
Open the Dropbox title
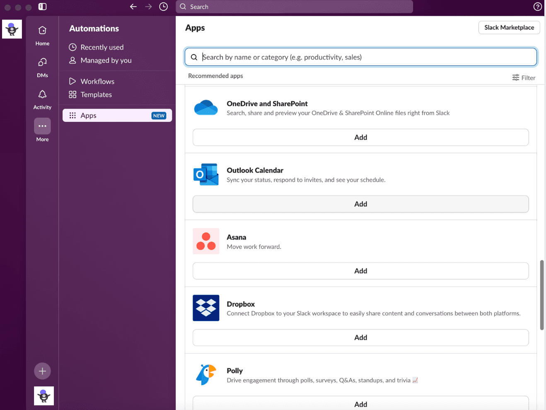point(241,304)
